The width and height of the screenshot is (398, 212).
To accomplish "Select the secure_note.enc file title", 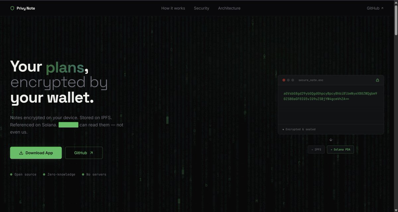I will pos(311,80).
